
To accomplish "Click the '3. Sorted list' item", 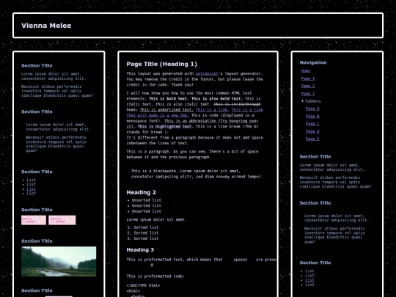I will point(143,238).
